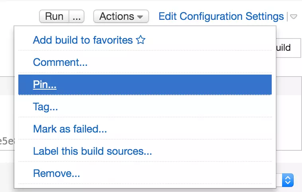Open the blue select stepper at bottom right
The height and width of the screenshot is (192, 302).
(x=288, y=180)
